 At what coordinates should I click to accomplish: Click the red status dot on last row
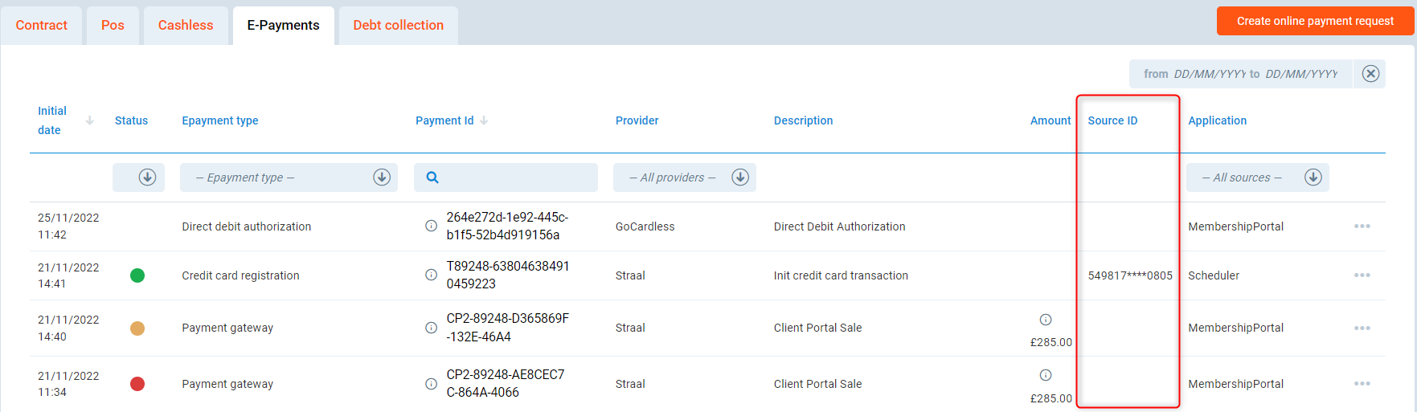(x=137, y=384)
